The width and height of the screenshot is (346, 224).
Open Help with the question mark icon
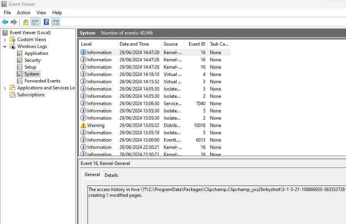point(46,22)
